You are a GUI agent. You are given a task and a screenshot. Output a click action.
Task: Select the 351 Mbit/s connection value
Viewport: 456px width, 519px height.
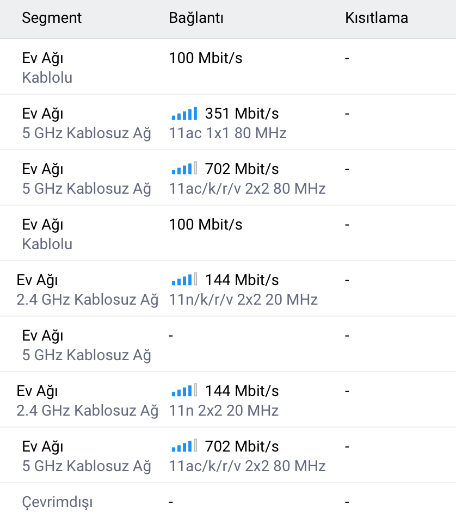coord(242,114)
